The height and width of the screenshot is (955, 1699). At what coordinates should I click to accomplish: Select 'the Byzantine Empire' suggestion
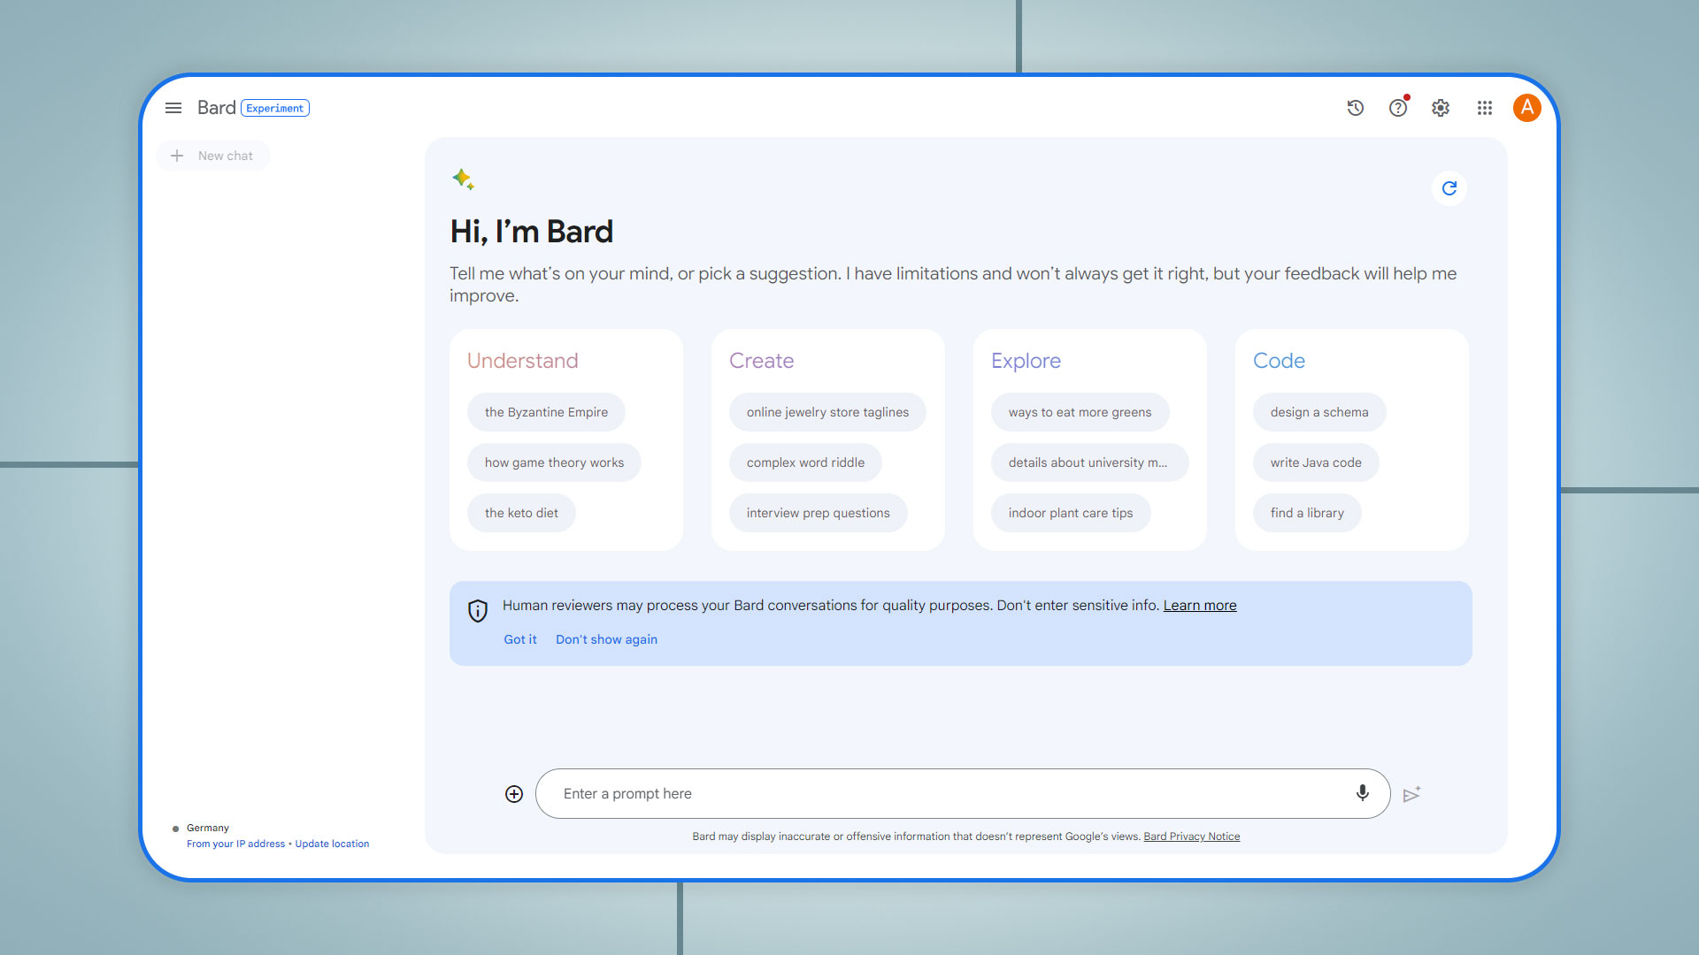(x=546, y=412)
